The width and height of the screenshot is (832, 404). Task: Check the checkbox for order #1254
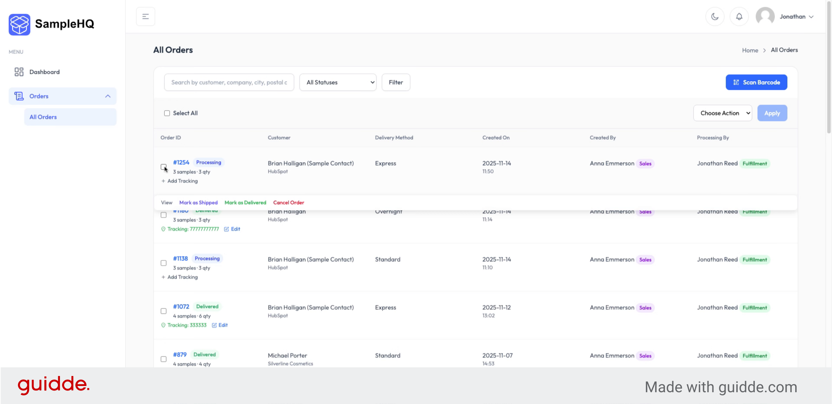[x=163, y=167]
